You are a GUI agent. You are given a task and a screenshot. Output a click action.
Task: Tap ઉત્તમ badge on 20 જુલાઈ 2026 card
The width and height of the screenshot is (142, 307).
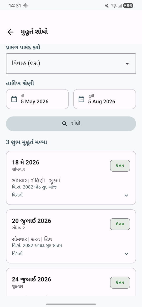[x=120, y=224]
